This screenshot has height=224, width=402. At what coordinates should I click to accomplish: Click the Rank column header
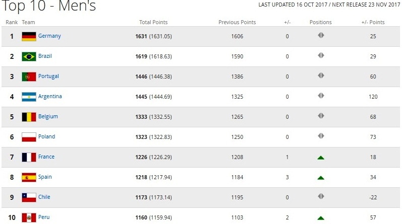(x=12, y=22)
